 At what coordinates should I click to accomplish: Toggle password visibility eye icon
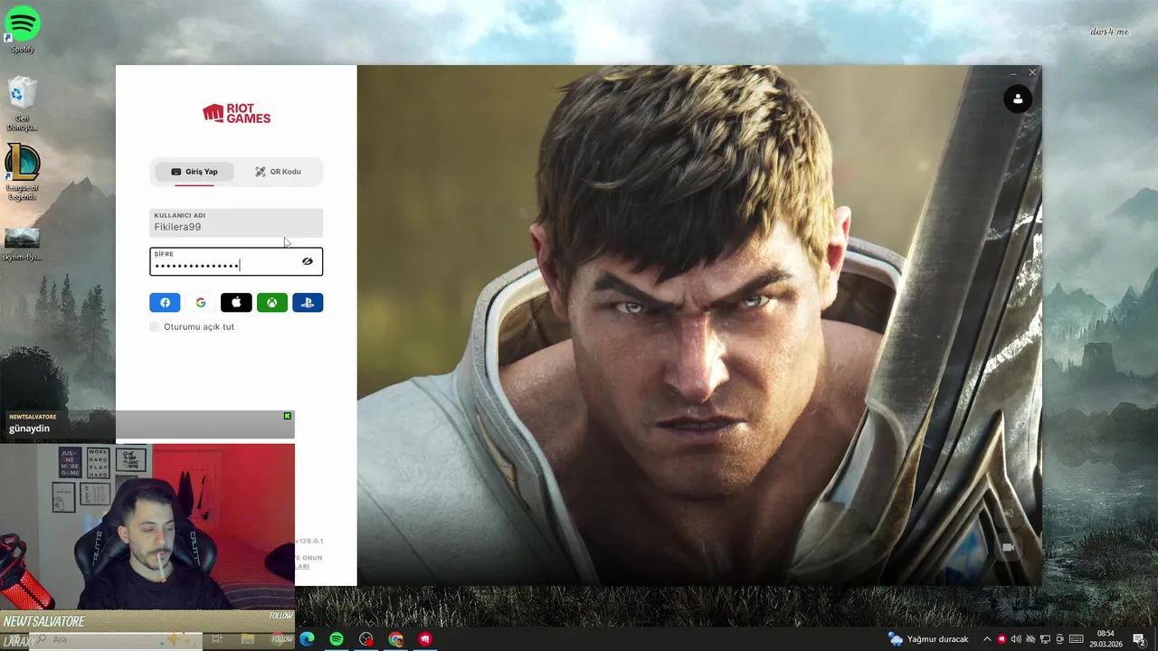click(x=308, y=261)
